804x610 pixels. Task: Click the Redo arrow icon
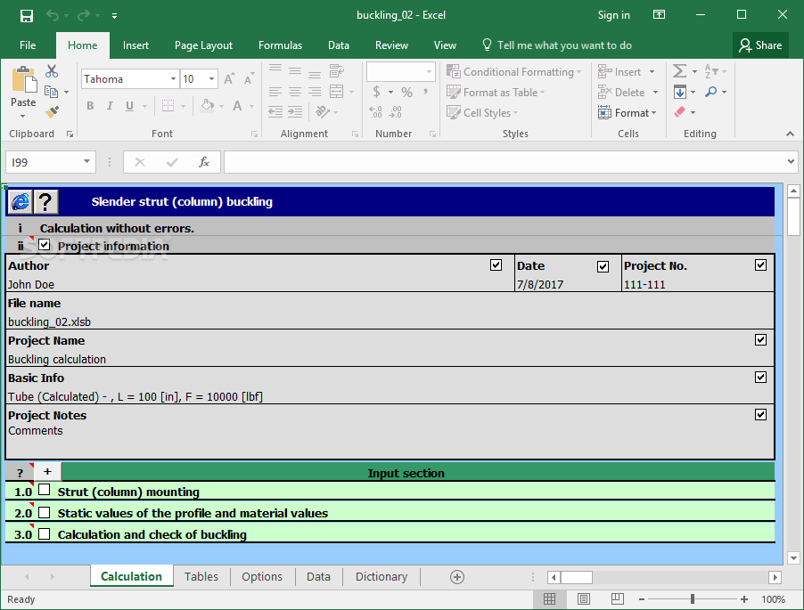coord(84,15)
